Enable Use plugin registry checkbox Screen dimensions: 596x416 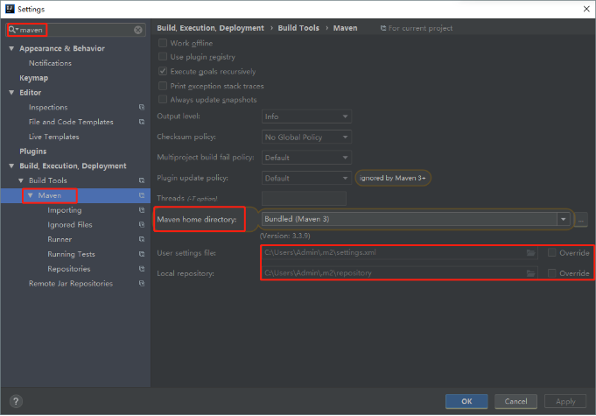pos(163,57)
